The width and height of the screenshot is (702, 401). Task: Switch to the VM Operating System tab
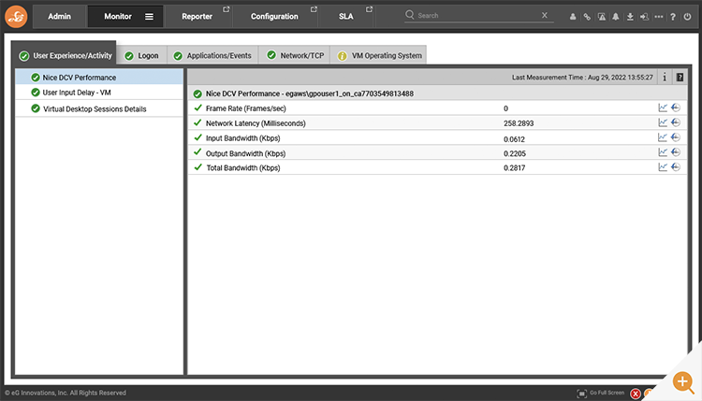(x=379, y=55)
